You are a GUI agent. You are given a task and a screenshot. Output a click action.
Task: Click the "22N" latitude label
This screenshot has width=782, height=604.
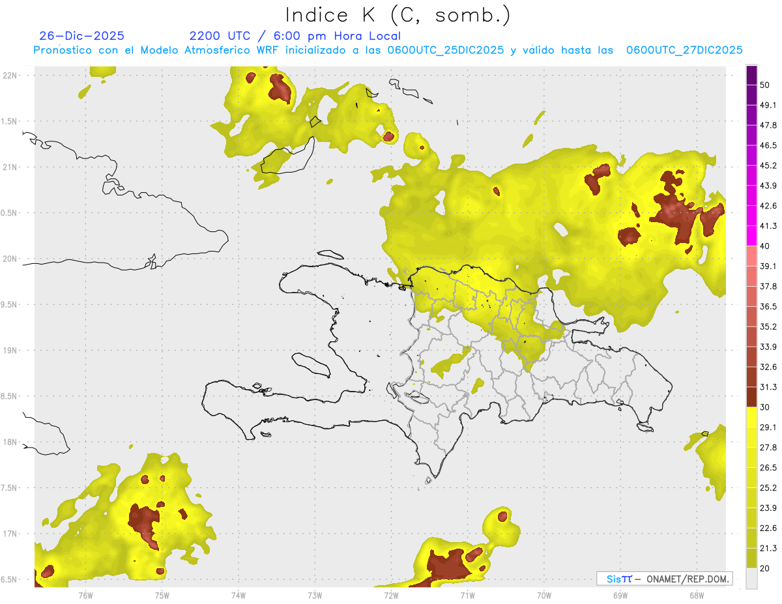10,75
